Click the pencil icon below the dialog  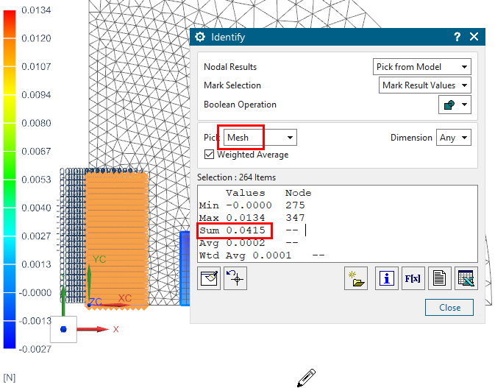(x=306, y=377)
